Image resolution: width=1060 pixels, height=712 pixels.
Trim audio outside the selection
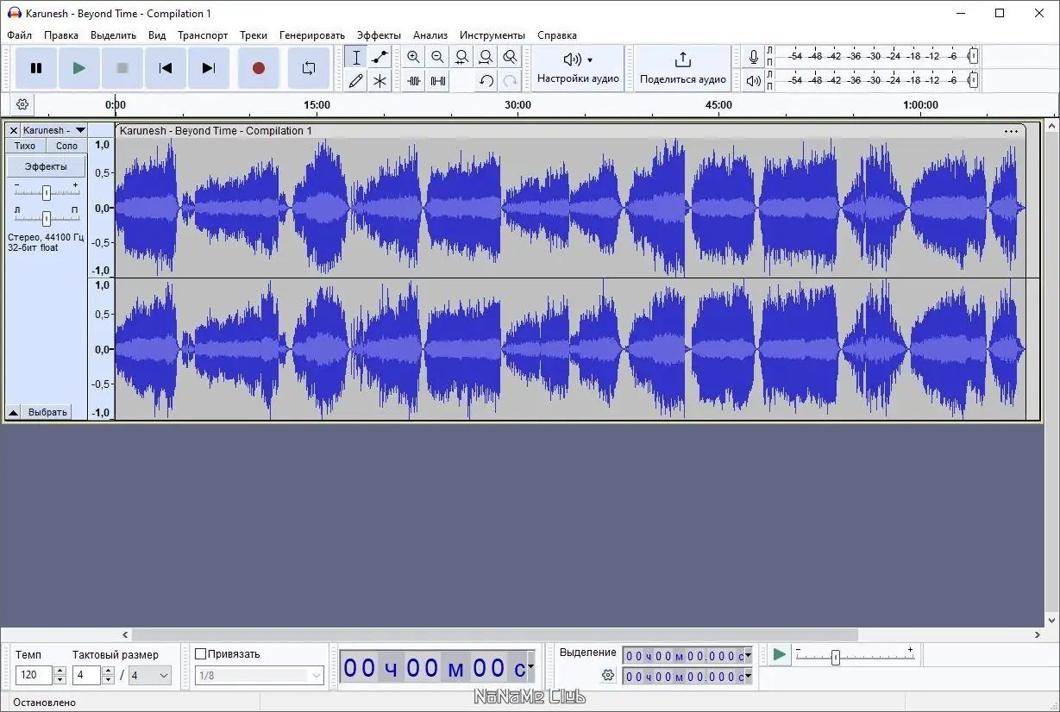(414, 81)
